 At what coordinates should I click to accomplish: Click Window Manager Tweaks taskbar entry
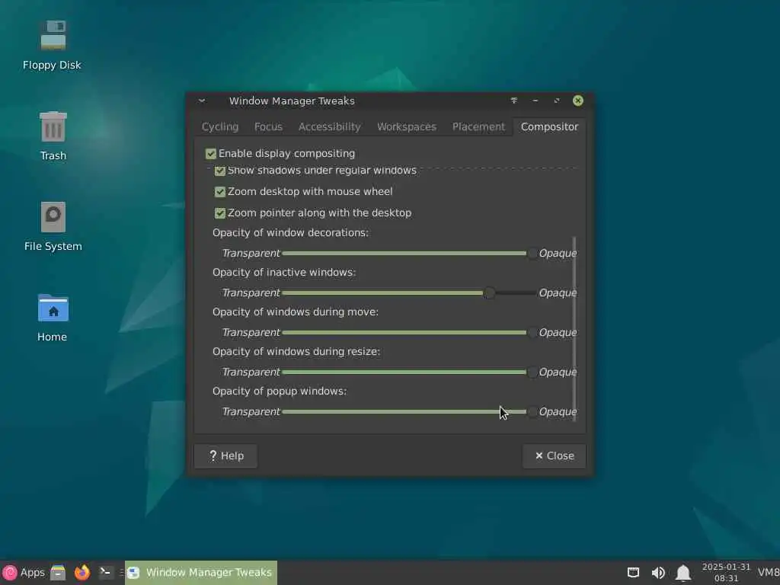pyautogui.click(x=201, y=573)
